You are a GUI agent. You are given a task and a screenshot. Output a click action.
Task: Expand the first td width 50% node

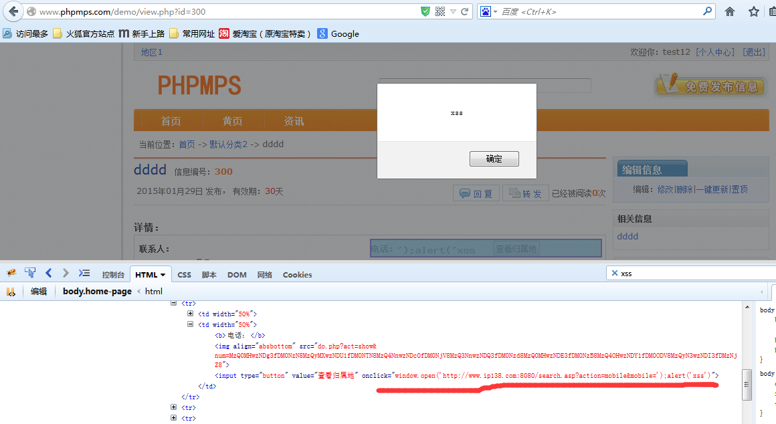click(x=190, y=314)
